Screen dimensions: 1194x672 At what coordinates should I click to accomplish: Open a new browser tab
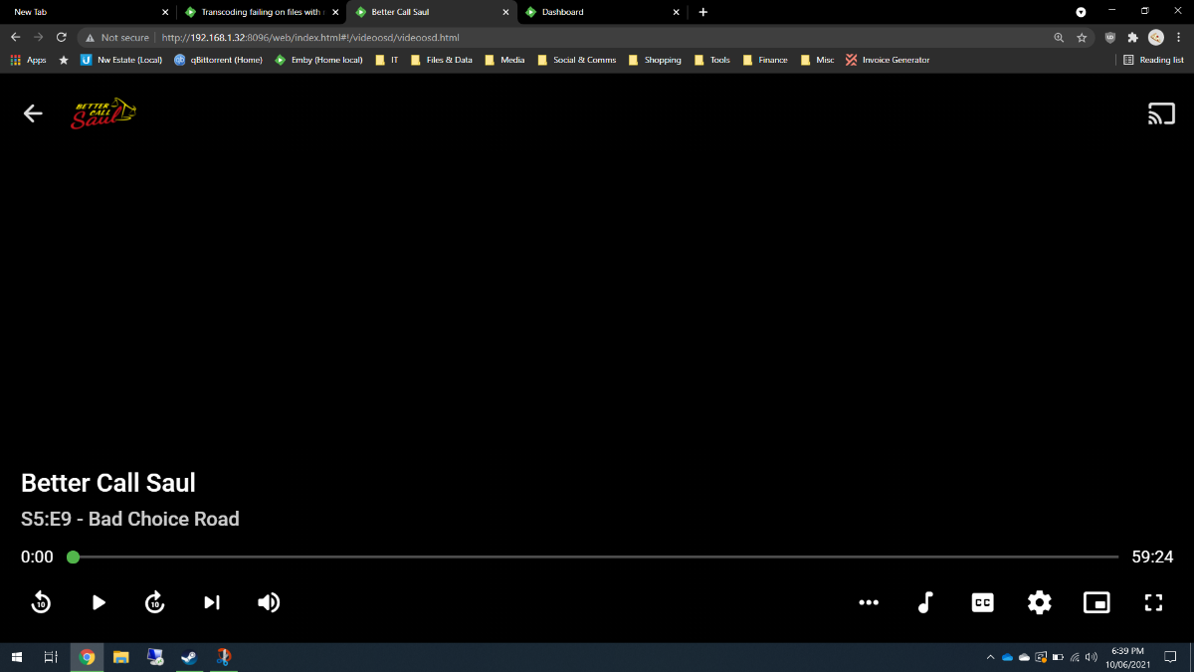click(703, 12)
